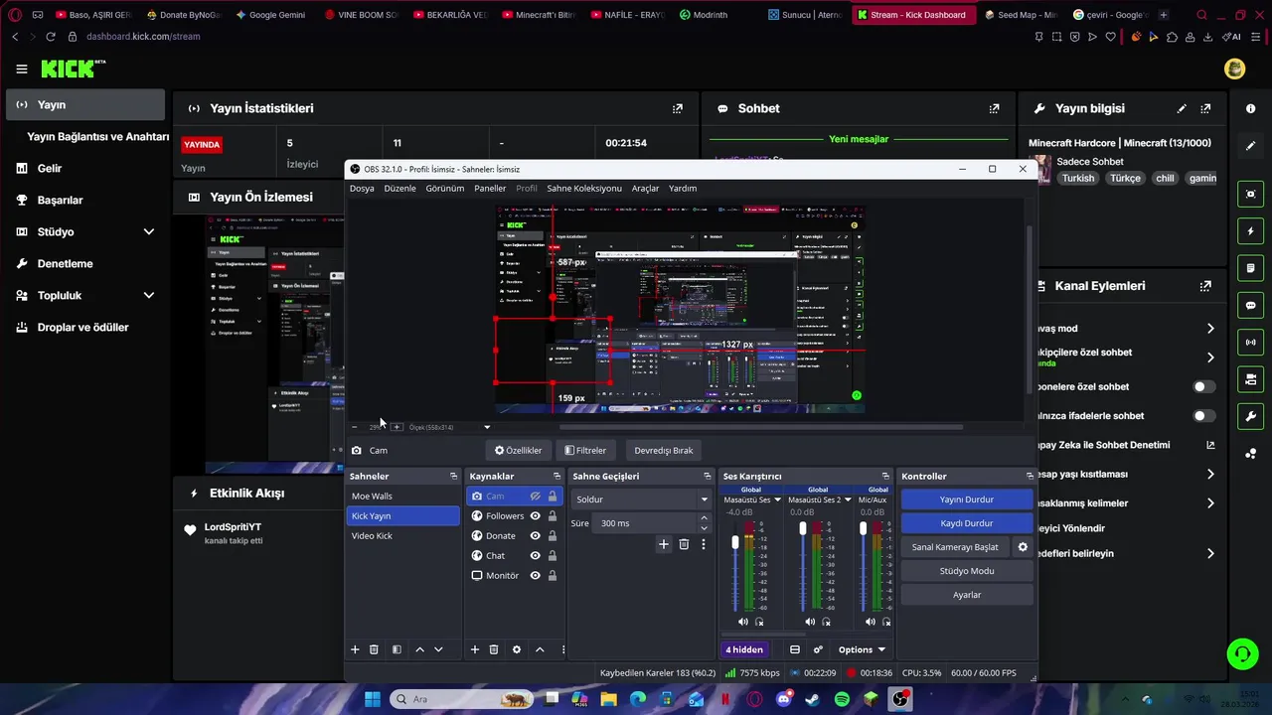The width and height of the screenshot is (1272, 715).
Task: Open Sahne Koleksiyonu menu
Action: pyautogui.click(x=584, y=188)
